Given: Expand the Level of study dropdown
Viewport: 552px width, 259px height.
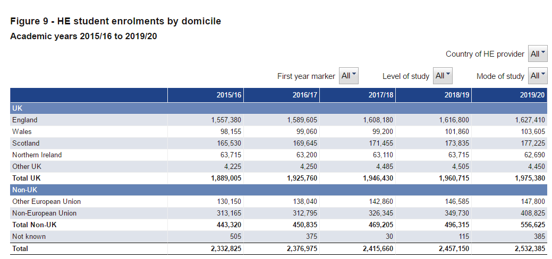Looking at the screenshot, I should (x=443, y=76).
